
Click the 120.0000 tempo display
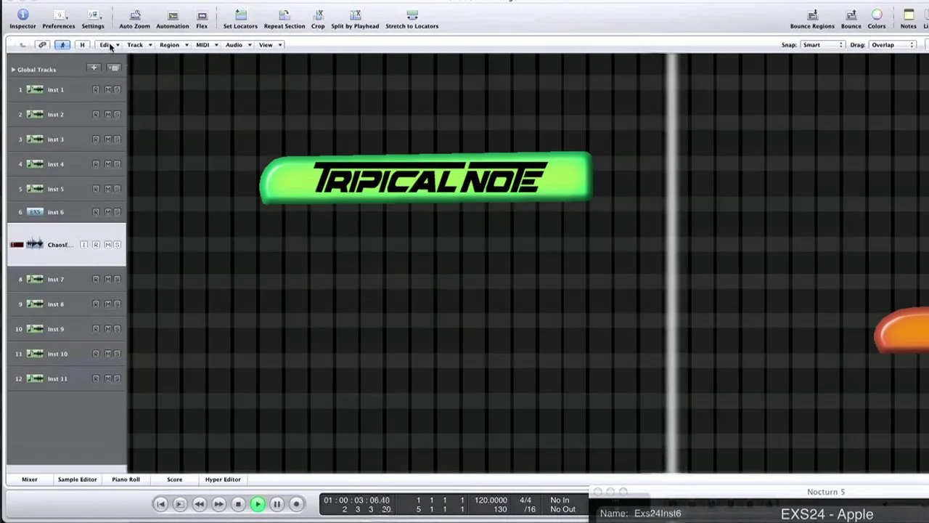[x=491, y=500]
